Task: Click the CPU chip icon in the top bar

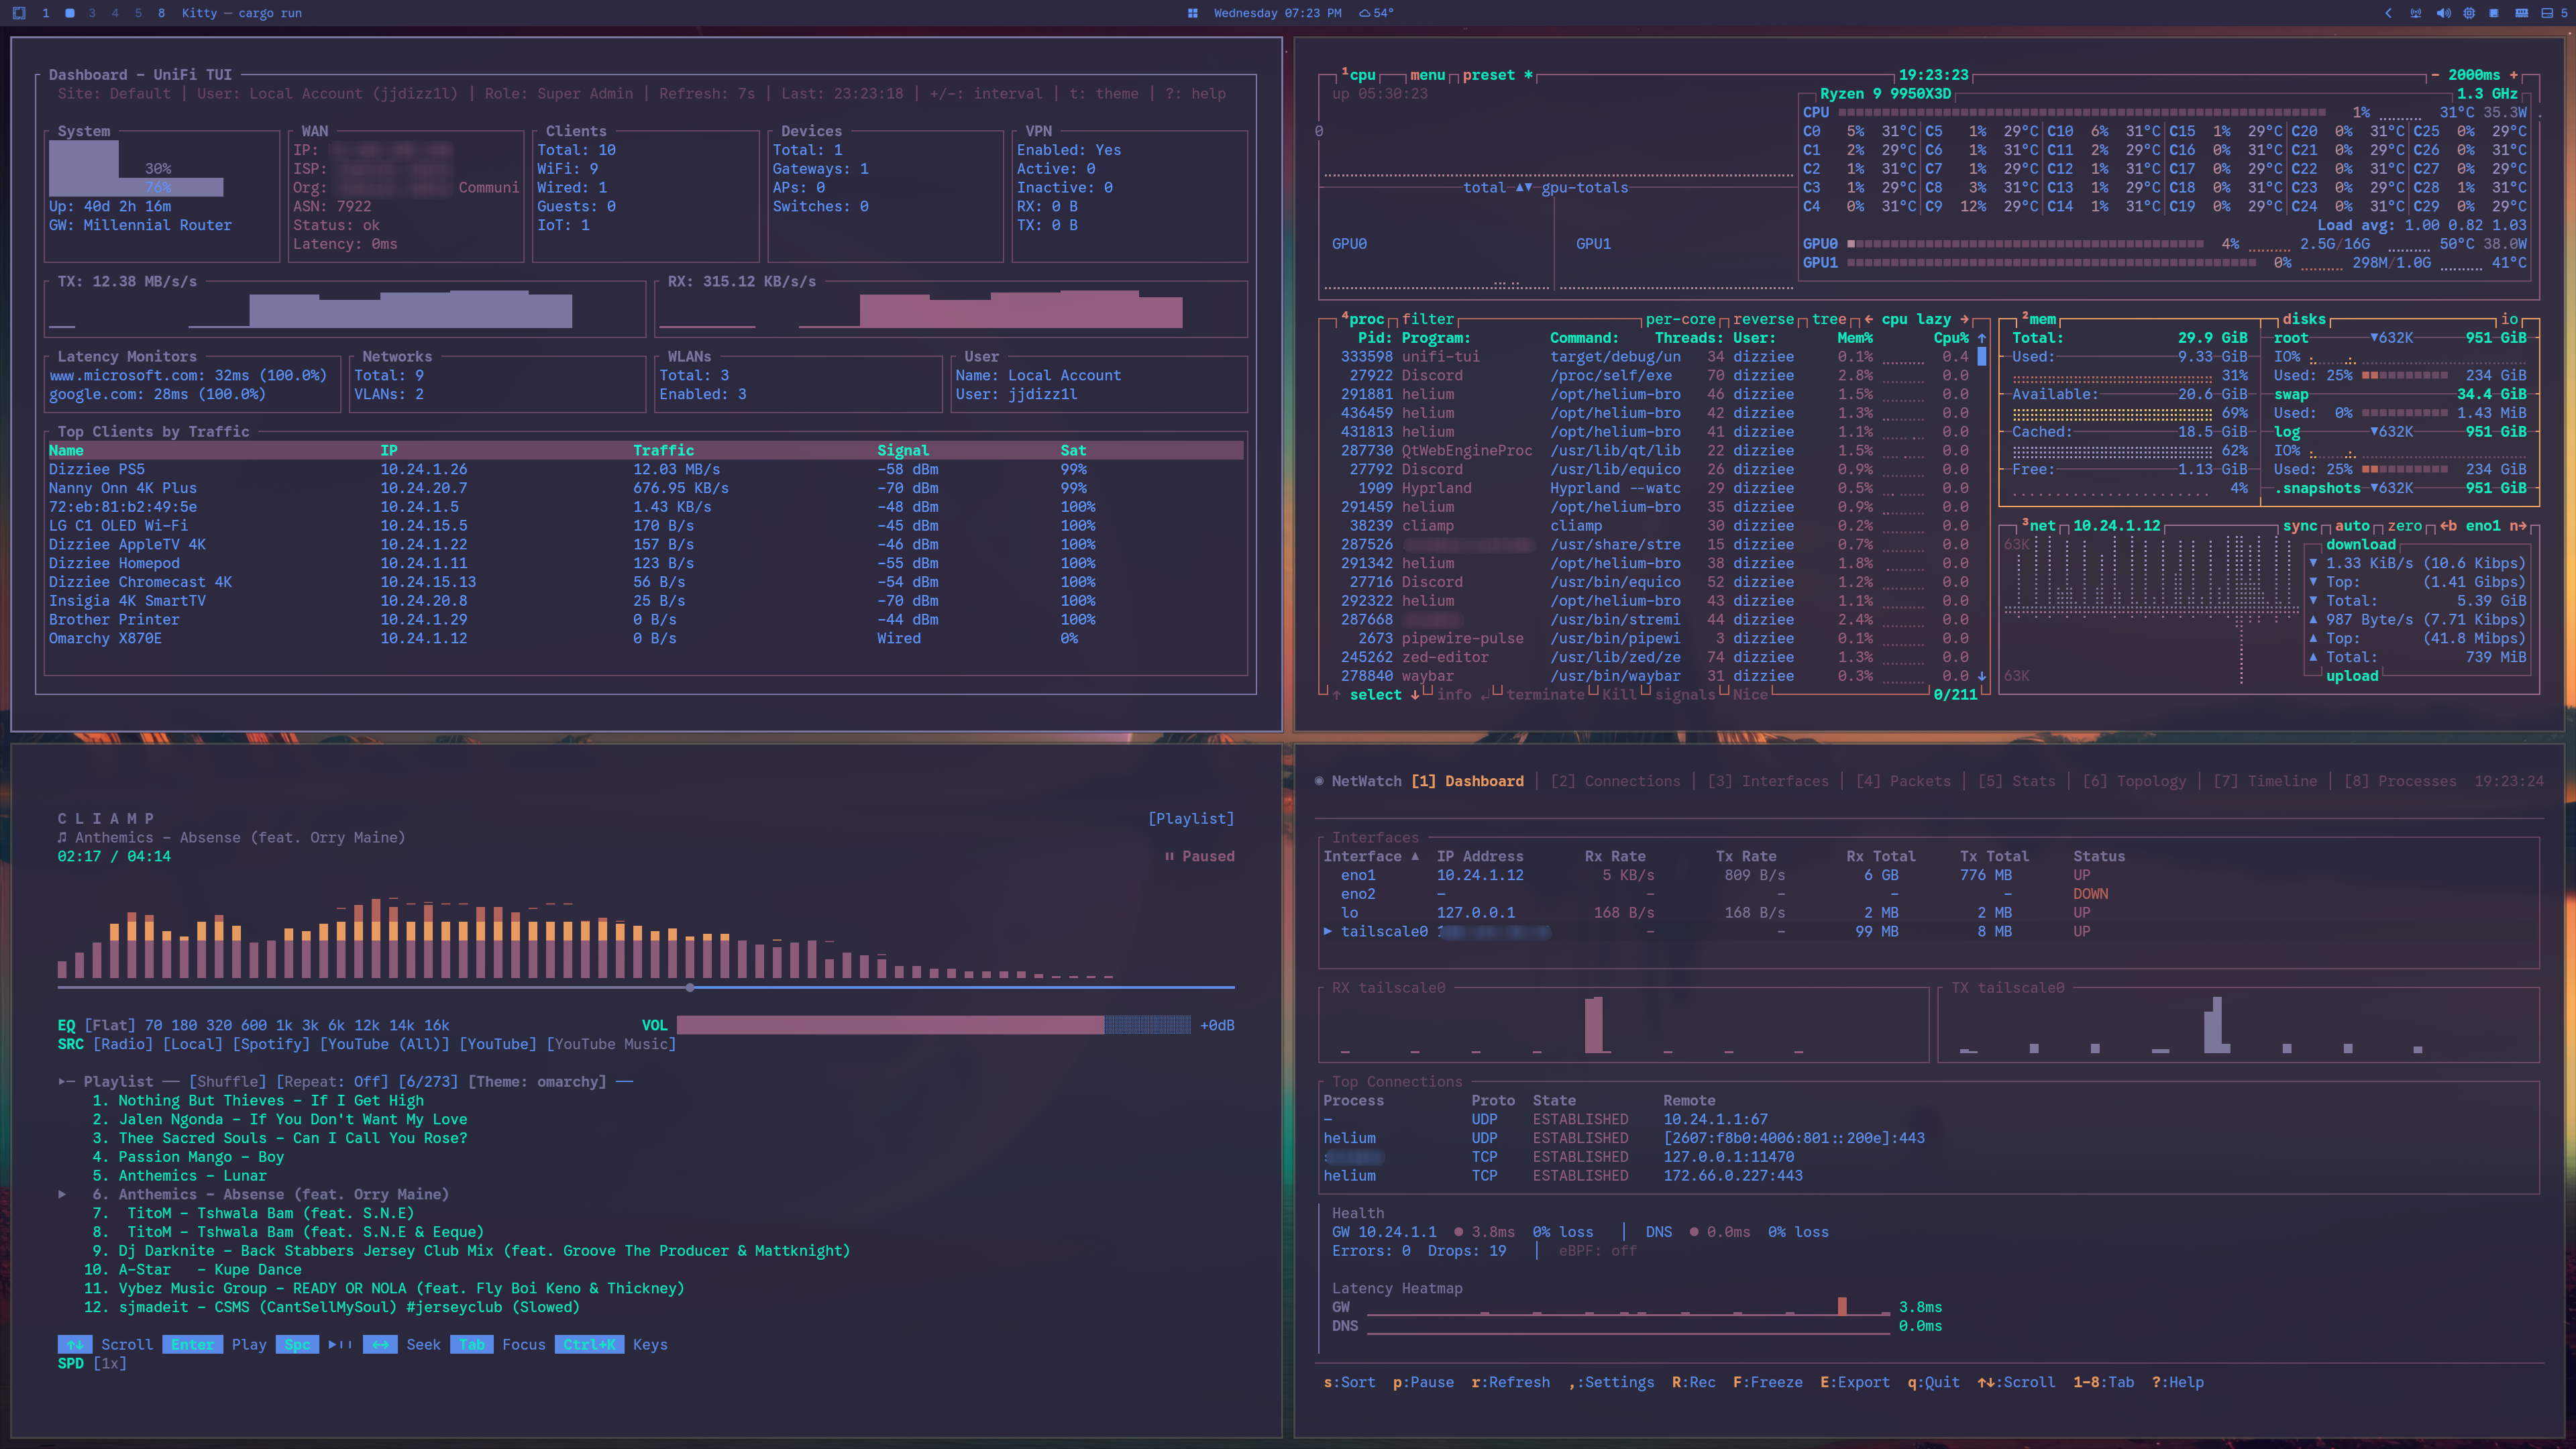Action: [2469, 13]
